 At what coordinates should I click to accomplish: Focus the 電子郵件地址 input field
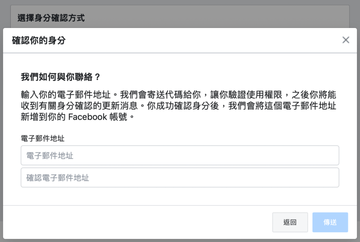point(180,155)
